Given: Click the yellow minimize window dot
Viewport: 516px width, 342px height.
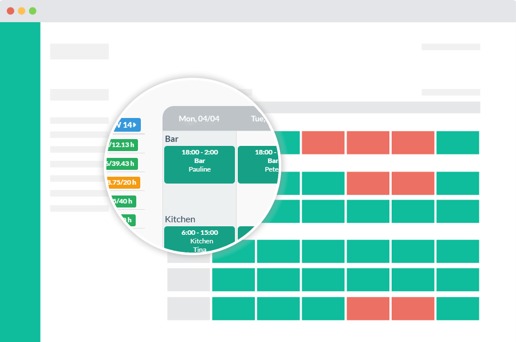Looking at the screenshot, I should point(22,11).
